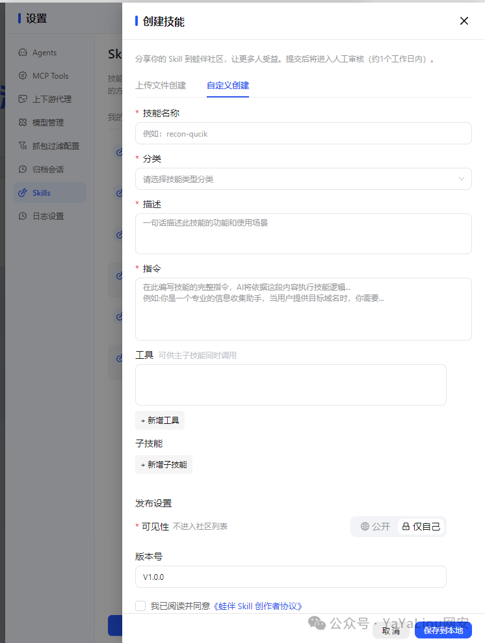Screen dimensions: 485x643
Task: Click the 取消 button
Action: [391, 631]
